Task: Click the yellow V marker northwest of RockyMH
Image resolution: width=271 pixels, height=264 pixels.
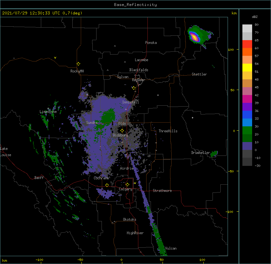Action: click(55, 58)
